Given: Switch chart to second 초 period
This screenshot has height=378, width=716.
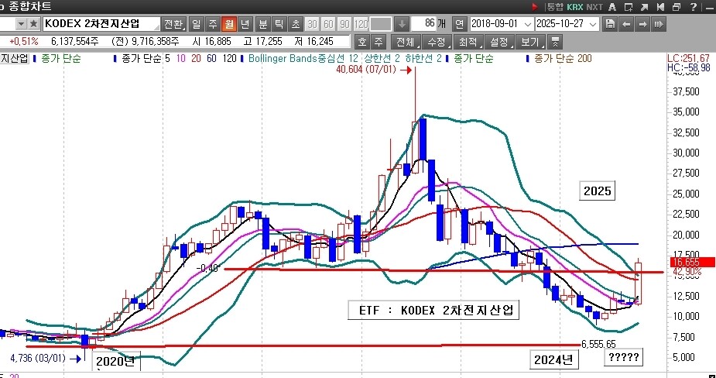Looking at the screenshot, I should (296, 24).
